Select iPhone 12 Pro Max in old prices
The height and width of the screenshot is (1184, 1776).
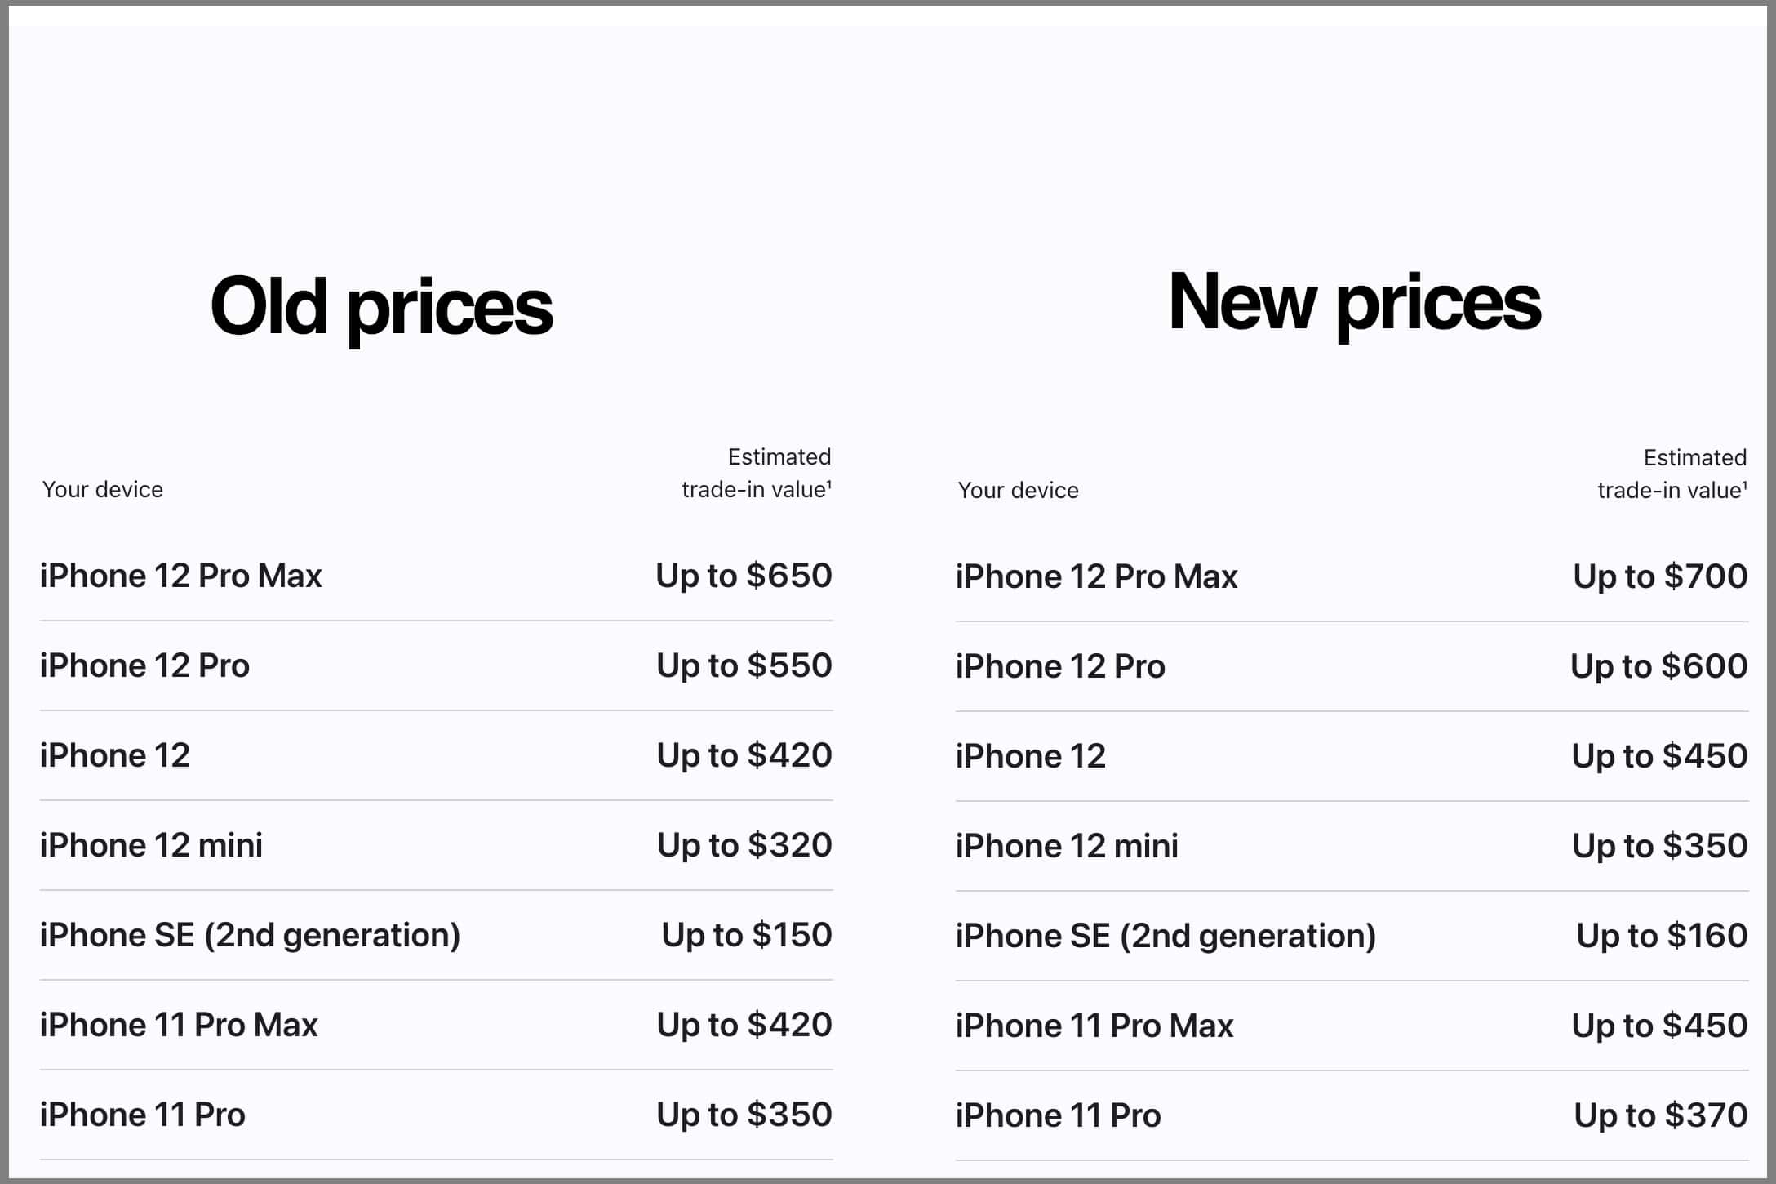coord(180,576)
